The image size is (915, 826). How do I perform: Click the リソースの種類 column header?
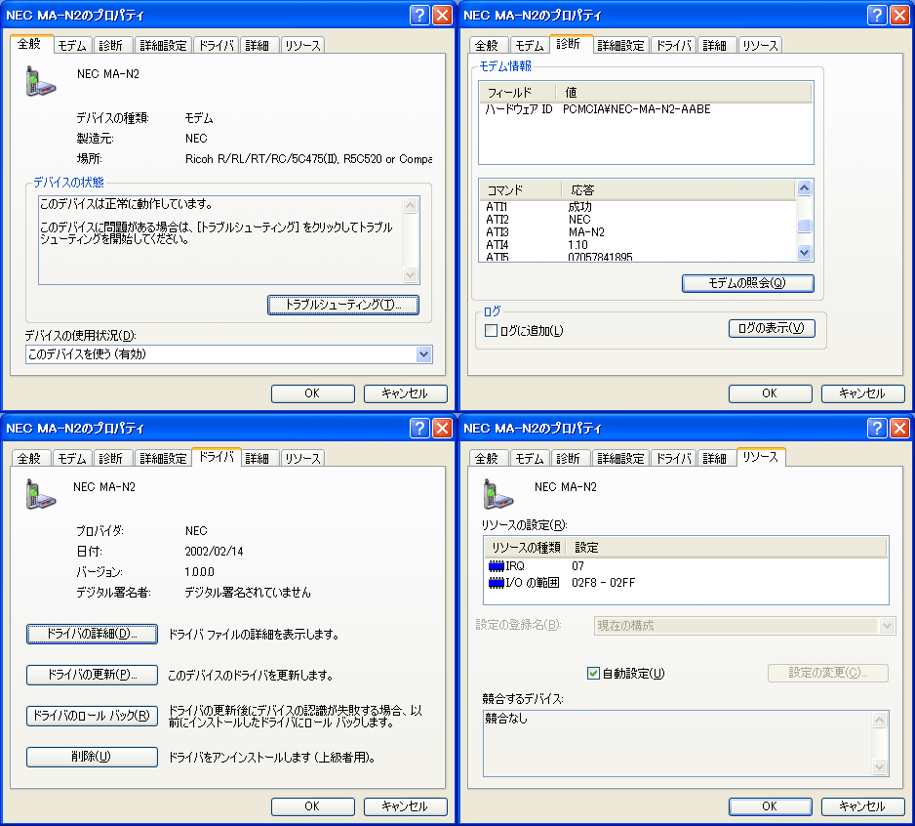(x=526, y=548)
